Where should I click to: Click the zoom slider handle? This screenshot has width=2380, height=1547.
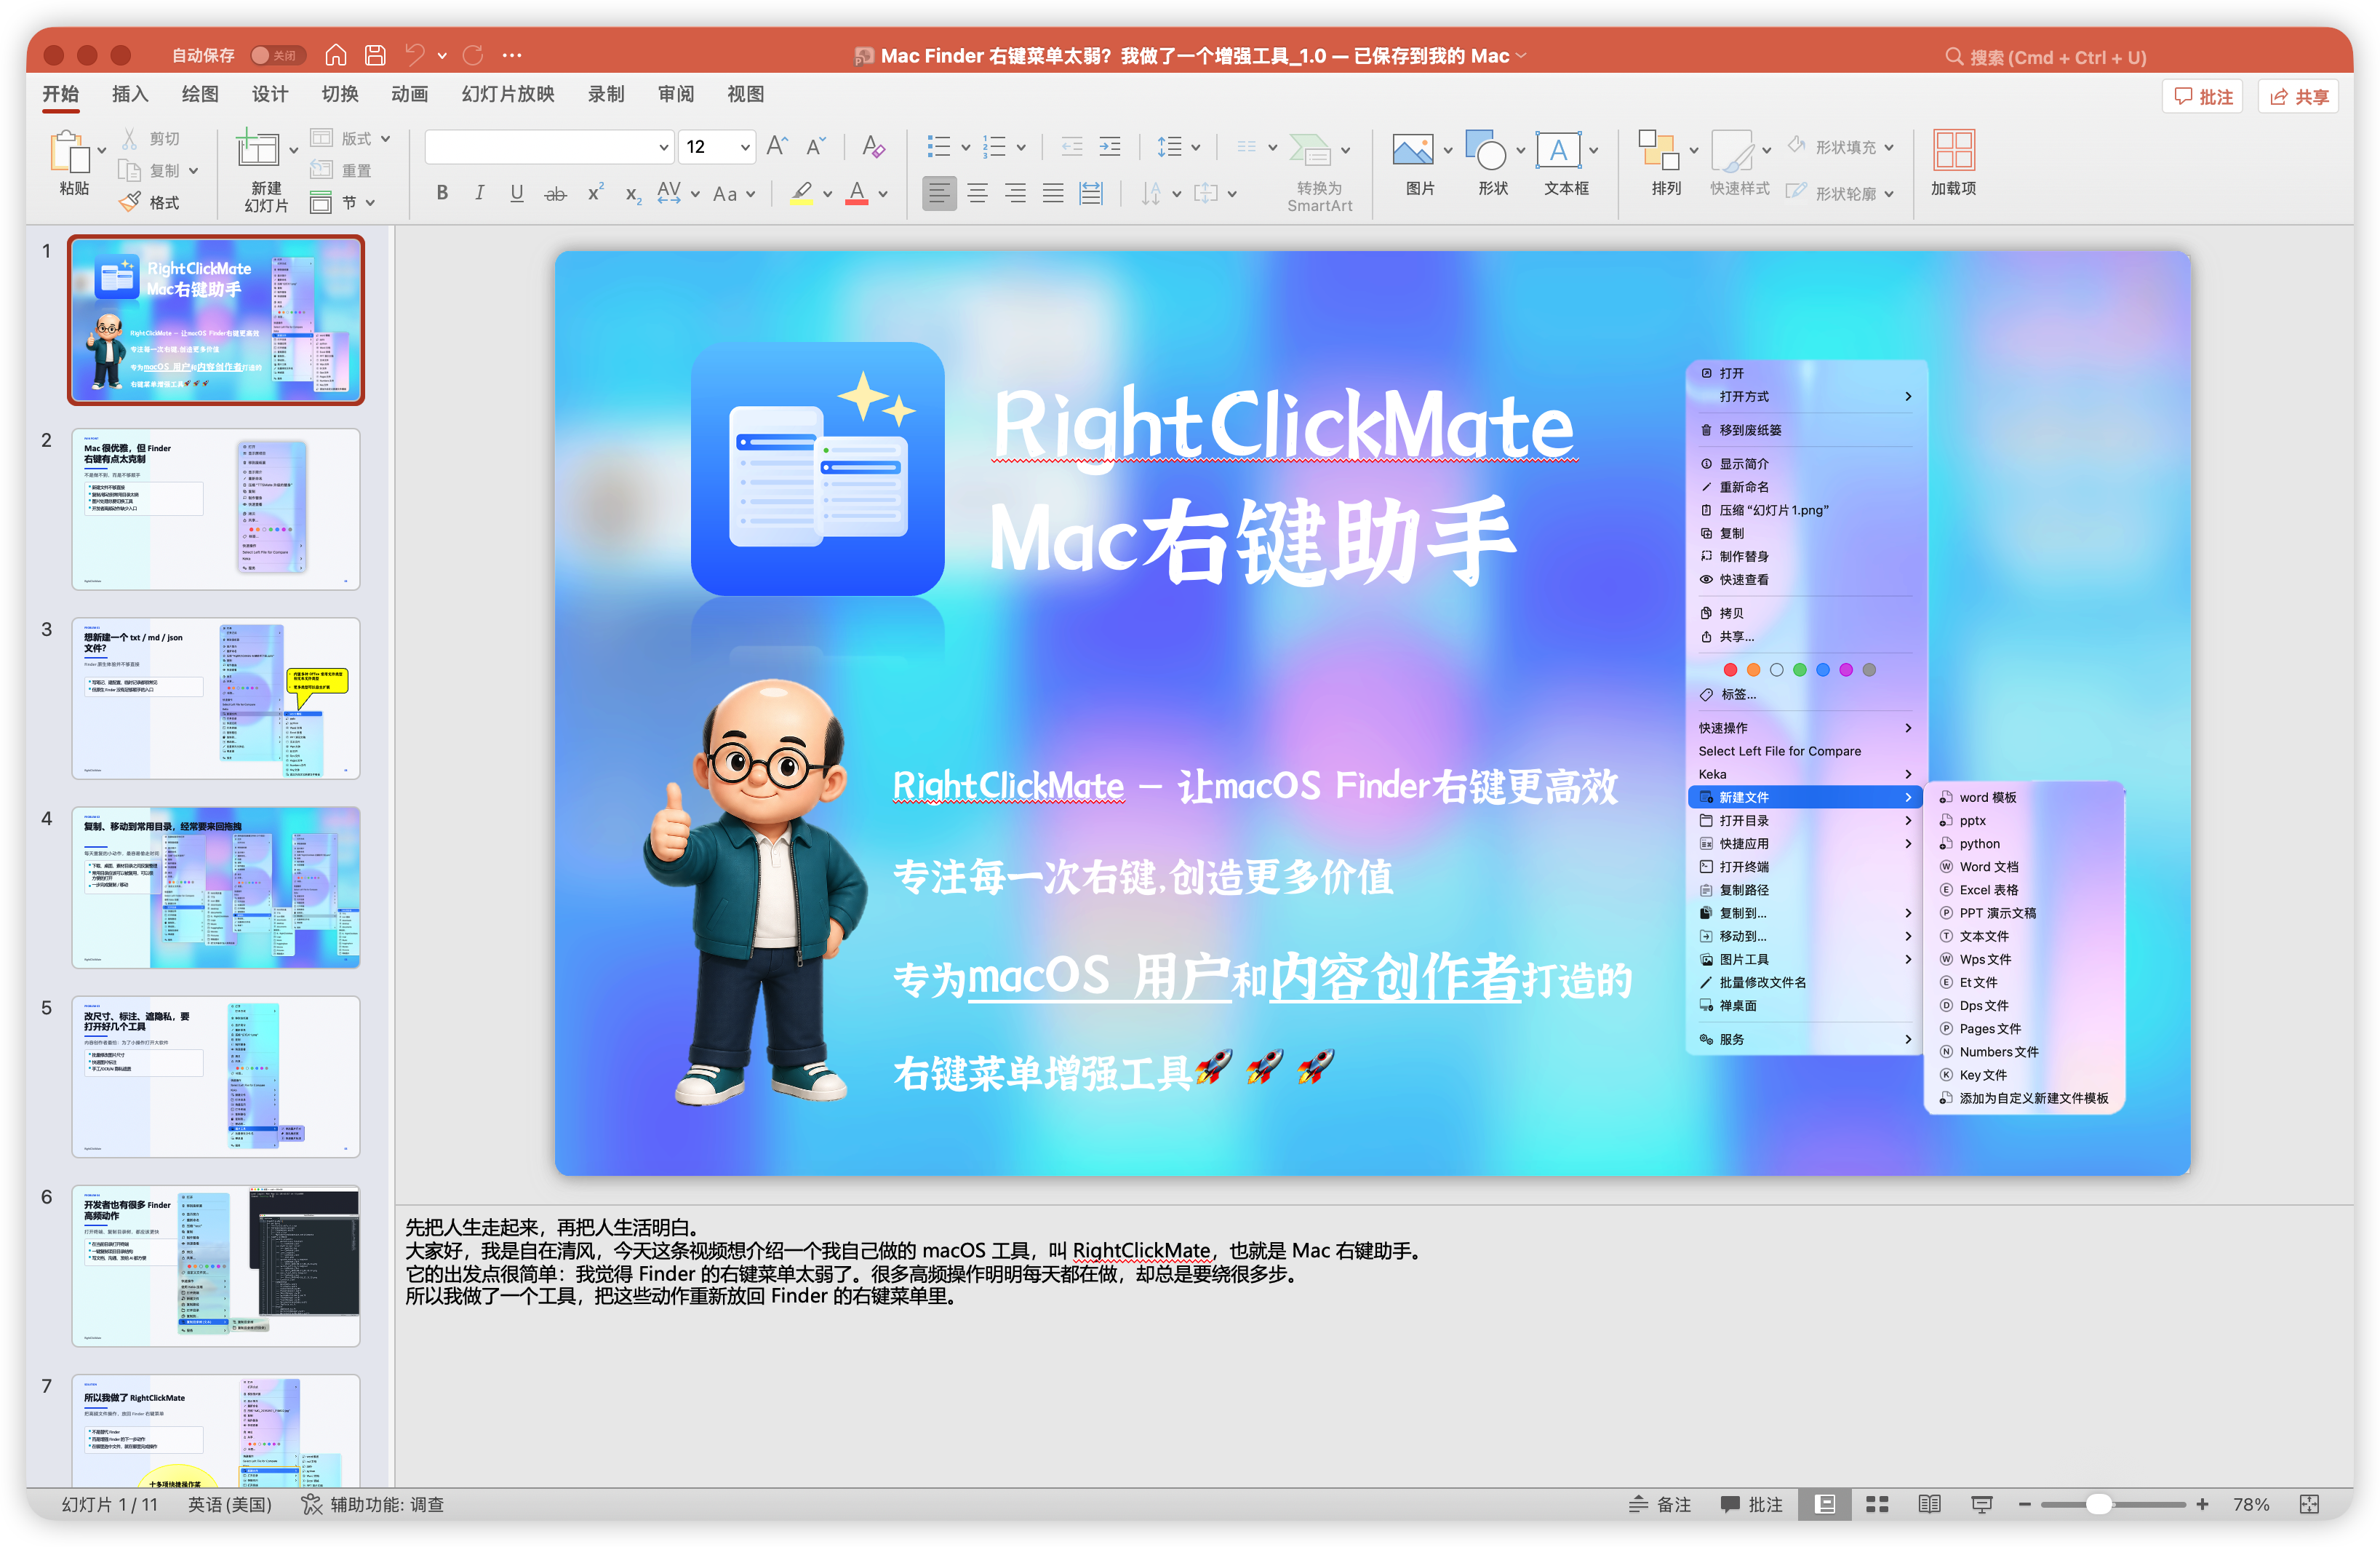(x=2099, y=1504)
